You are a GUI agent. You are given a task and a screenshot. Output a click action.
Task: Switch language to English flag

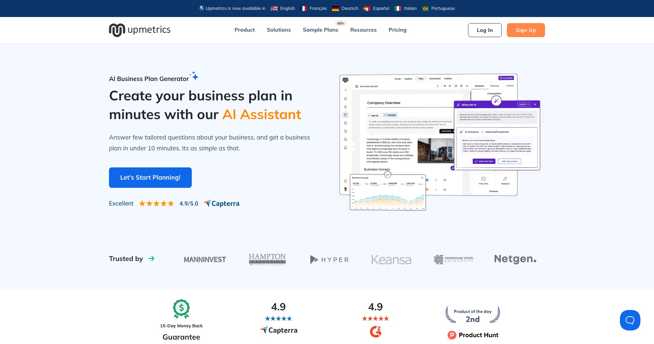pyautogui.click(x=274, y=9)
